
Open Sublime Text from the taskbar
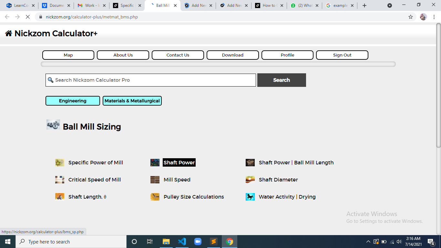pyautogui.click(x=214, y=242)
